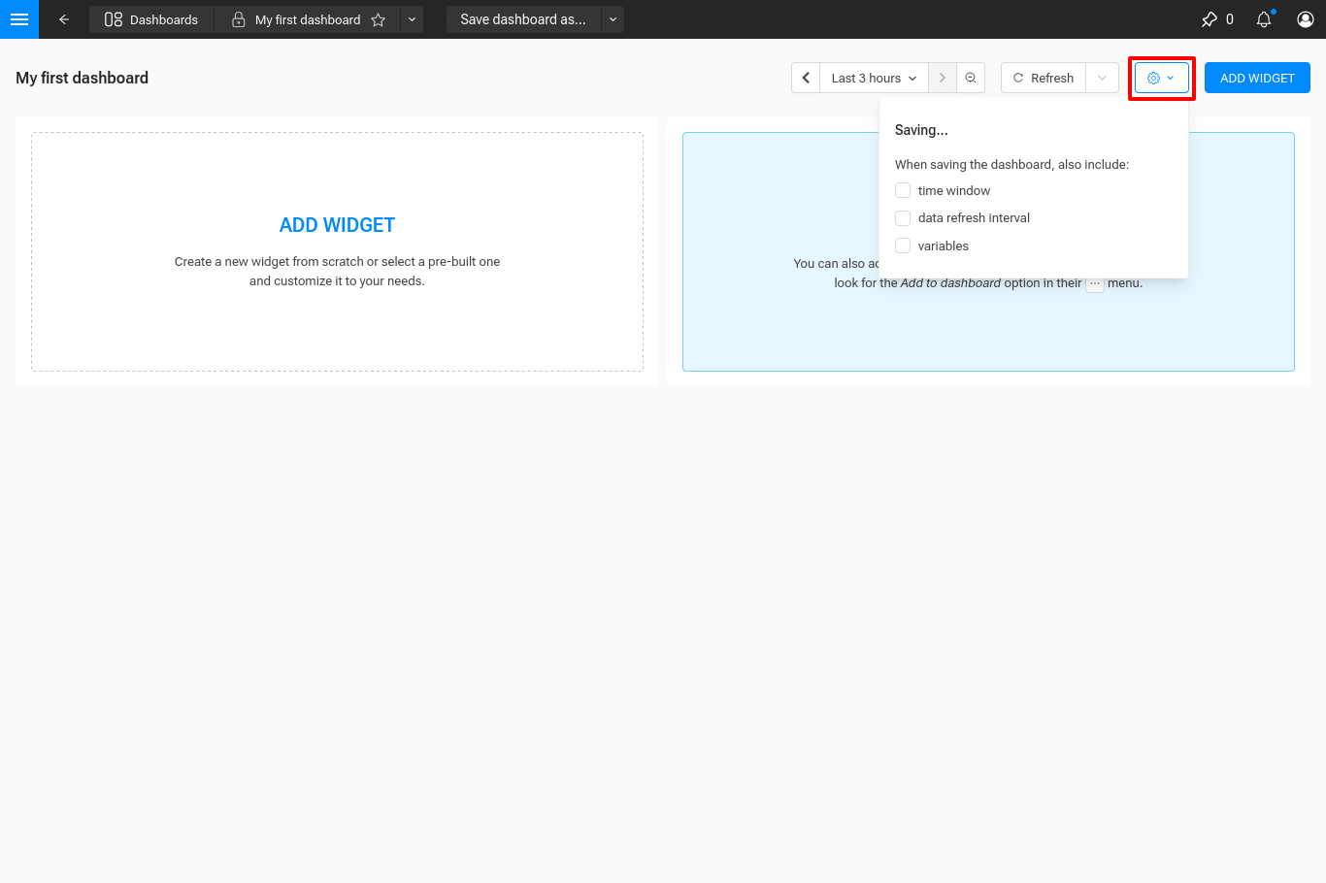Open the refresh interval dropdown chevron
Viewport: 1326px width, 883px height.
[x=1103, y=78]
